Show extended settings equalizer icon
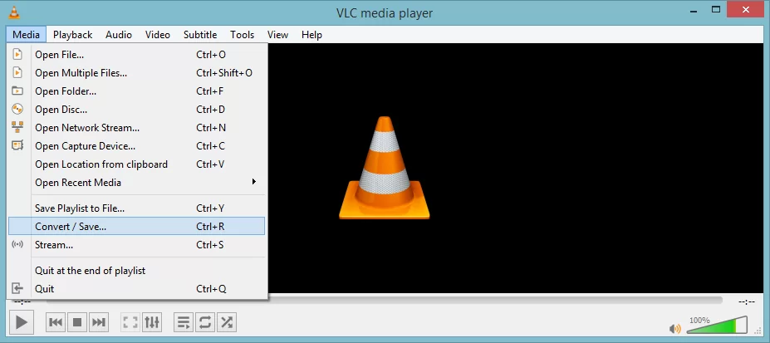Image resolution: width=770 pixels, height=343 pixels. point(152,322)
